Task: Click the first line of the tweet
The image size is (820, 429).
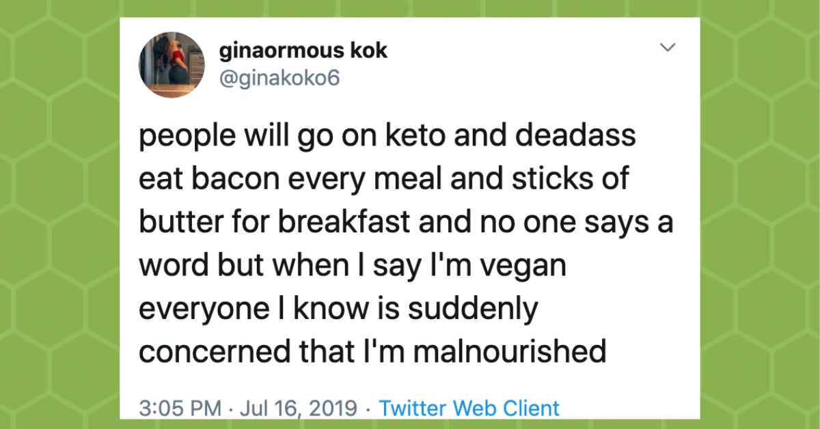Action: 387,135
